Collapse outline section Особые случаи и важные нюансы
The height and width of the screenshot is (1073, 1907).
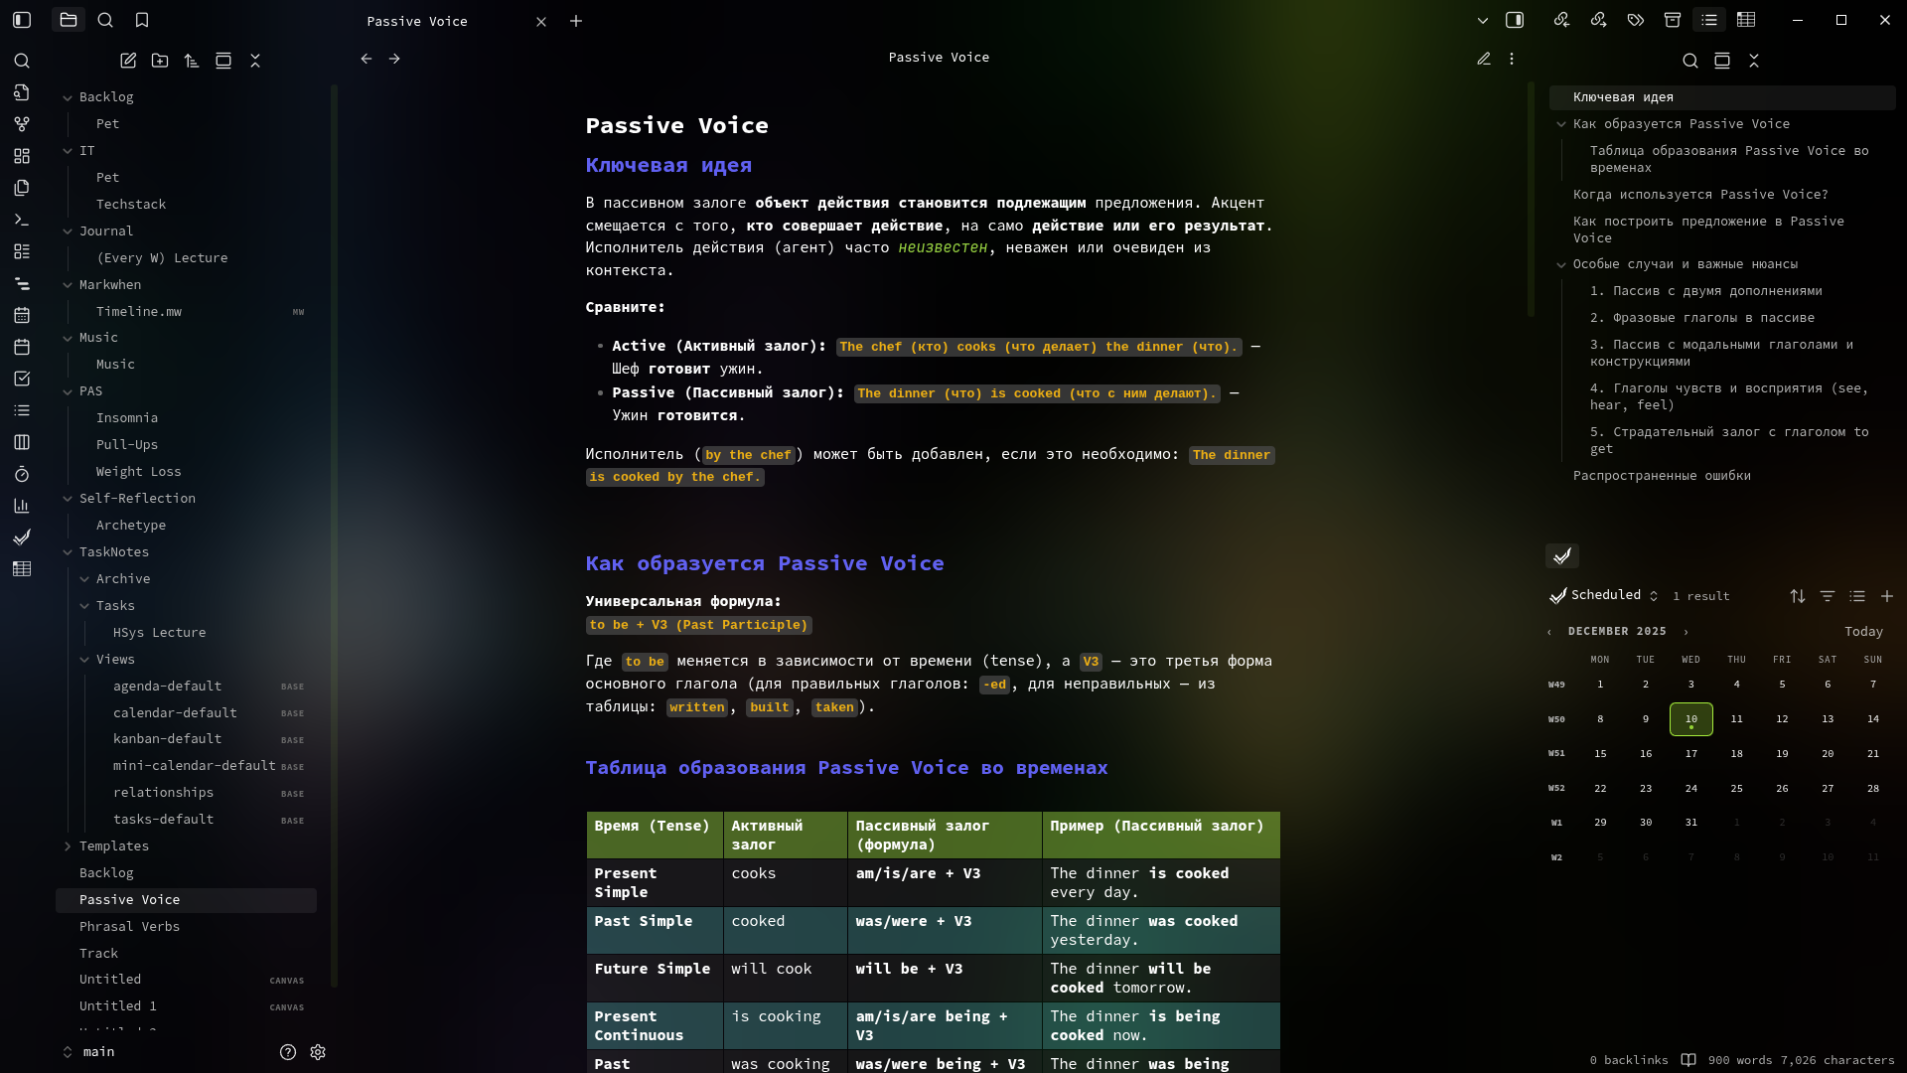point(1561,264)
